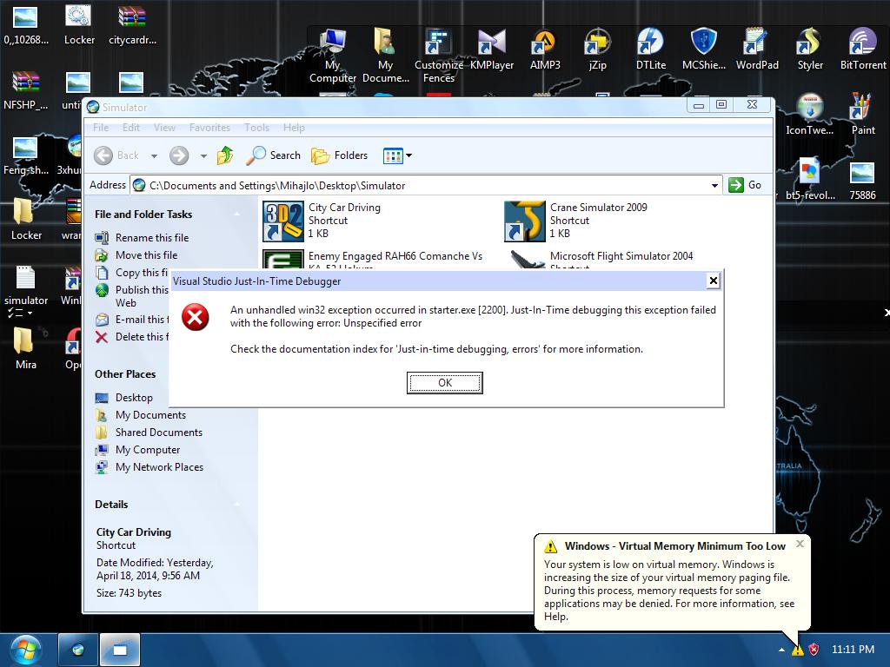The image size is (890, 667).
Task: Go to Desktop in Other Places
Action: pyautogui.click(x=133, y=398)
